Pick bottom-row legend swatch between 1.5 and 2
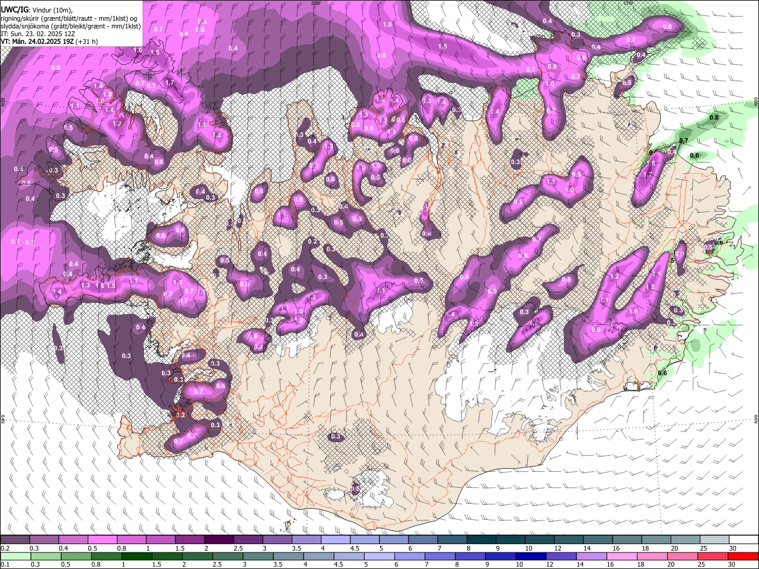The width and height of the screenshot is (759, 569). tap(166, 557)
